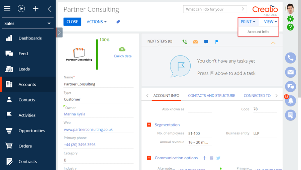Open the green help question mark icon

290,27
